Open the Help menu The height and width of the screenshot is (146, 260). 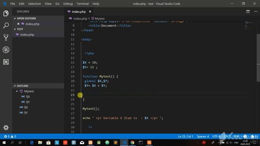pos(96,4)
